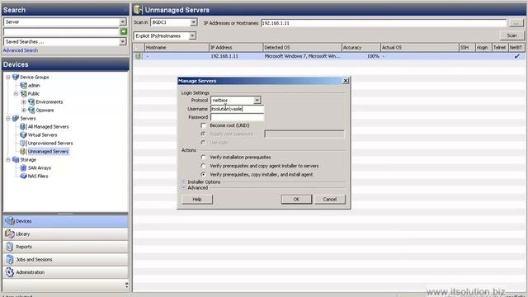Click the IP Addresses or Hostnames field
The height and width of the screenshot is (297, 528).
pos(384,23)
